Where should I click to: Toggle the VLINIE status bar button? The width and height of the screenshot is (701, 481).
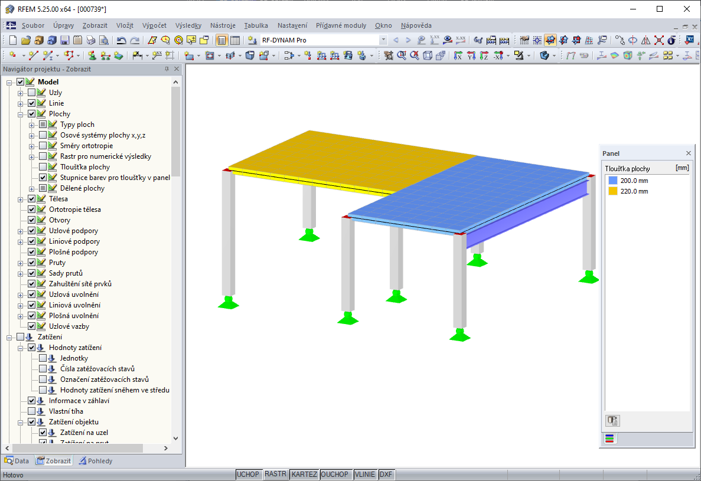click(x=365, y=475)
